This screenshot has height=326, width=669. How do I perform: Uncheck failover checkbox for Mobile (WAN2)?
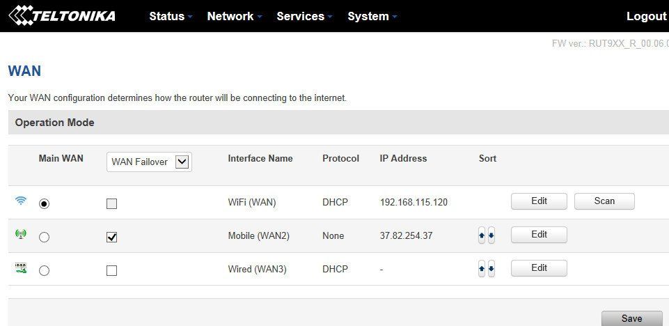tap(111, 237)
